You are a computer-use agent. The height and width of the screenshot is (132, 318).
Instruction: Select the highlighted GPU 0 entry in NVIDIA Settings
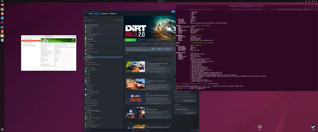pos(31,41)
